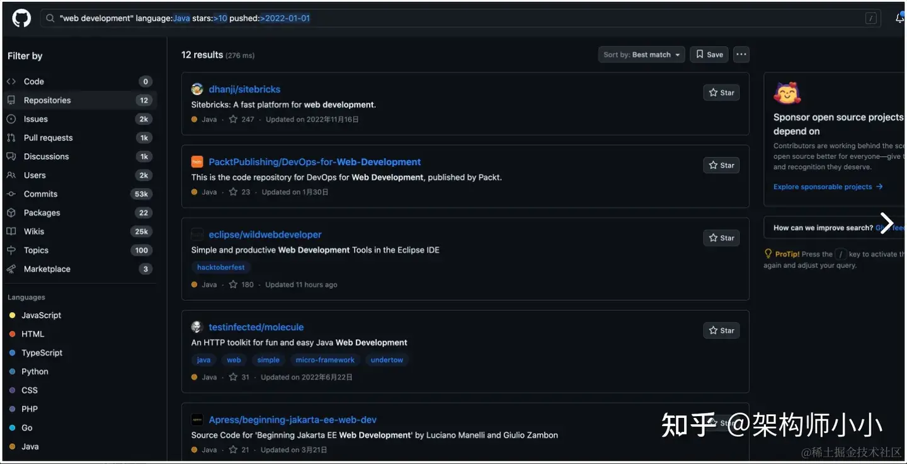Open the notifications bell icon

tap(899, 18)
